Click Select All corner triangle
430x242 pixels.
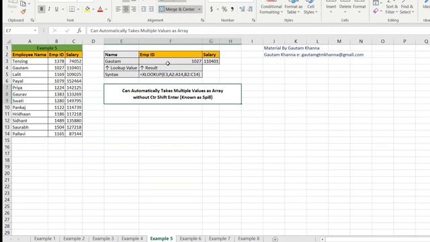tap(8, 41)
